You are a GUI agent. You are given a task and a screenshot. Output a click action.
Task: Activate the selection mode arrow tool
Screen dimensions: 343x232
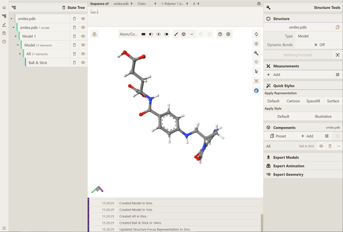[x=256, y=71]
